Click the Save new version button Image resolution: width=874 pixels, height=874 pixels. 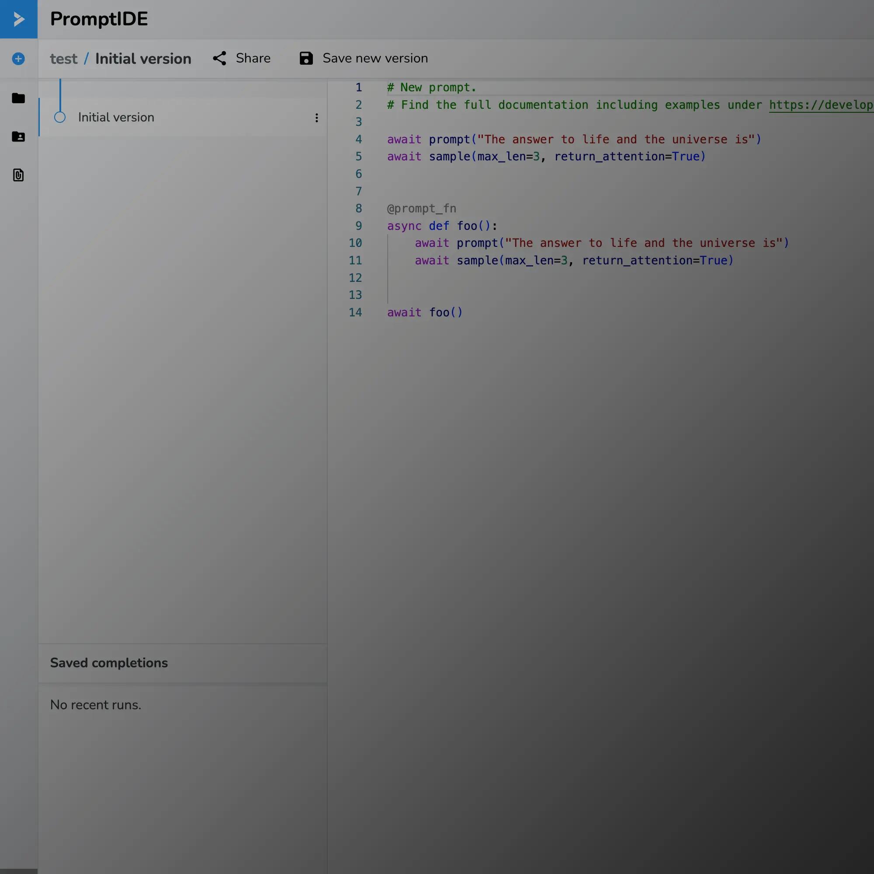[x=364, y=59]
